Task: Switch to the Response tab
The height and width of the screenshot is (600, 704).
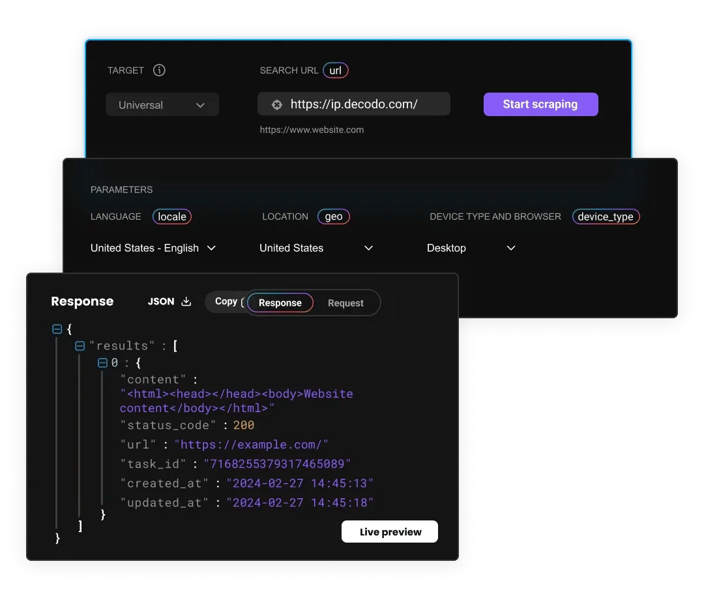Action: click(x=280, y=303)
